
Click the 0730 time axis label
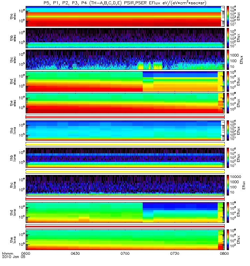(175, 253)
